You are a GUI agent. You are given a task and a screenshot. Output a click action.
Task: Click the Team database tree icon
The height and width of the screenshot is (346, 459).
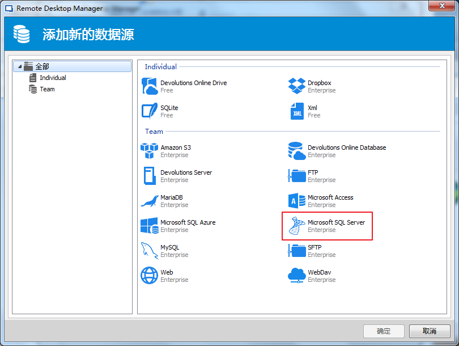pyautogui.click(x=33, y=89)
